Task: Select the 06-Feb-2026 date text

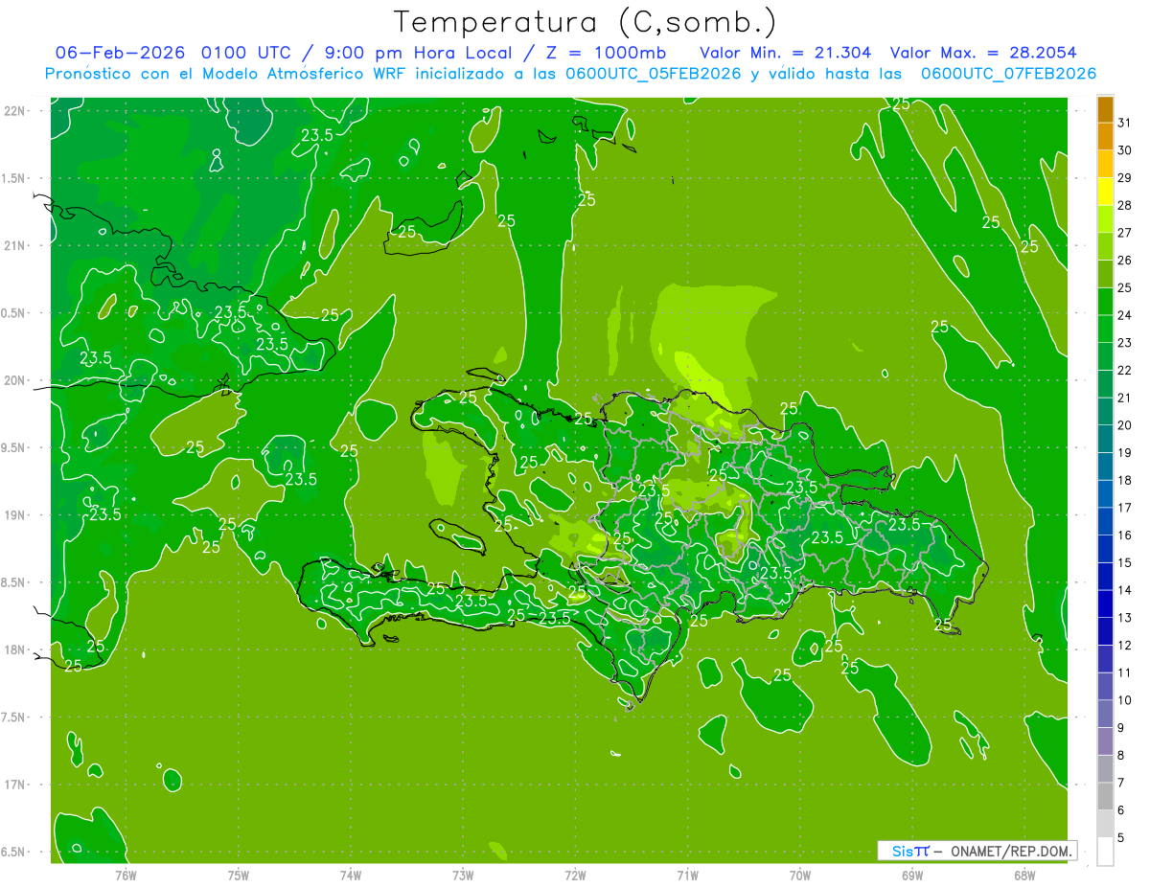Action: click(122, 52)
